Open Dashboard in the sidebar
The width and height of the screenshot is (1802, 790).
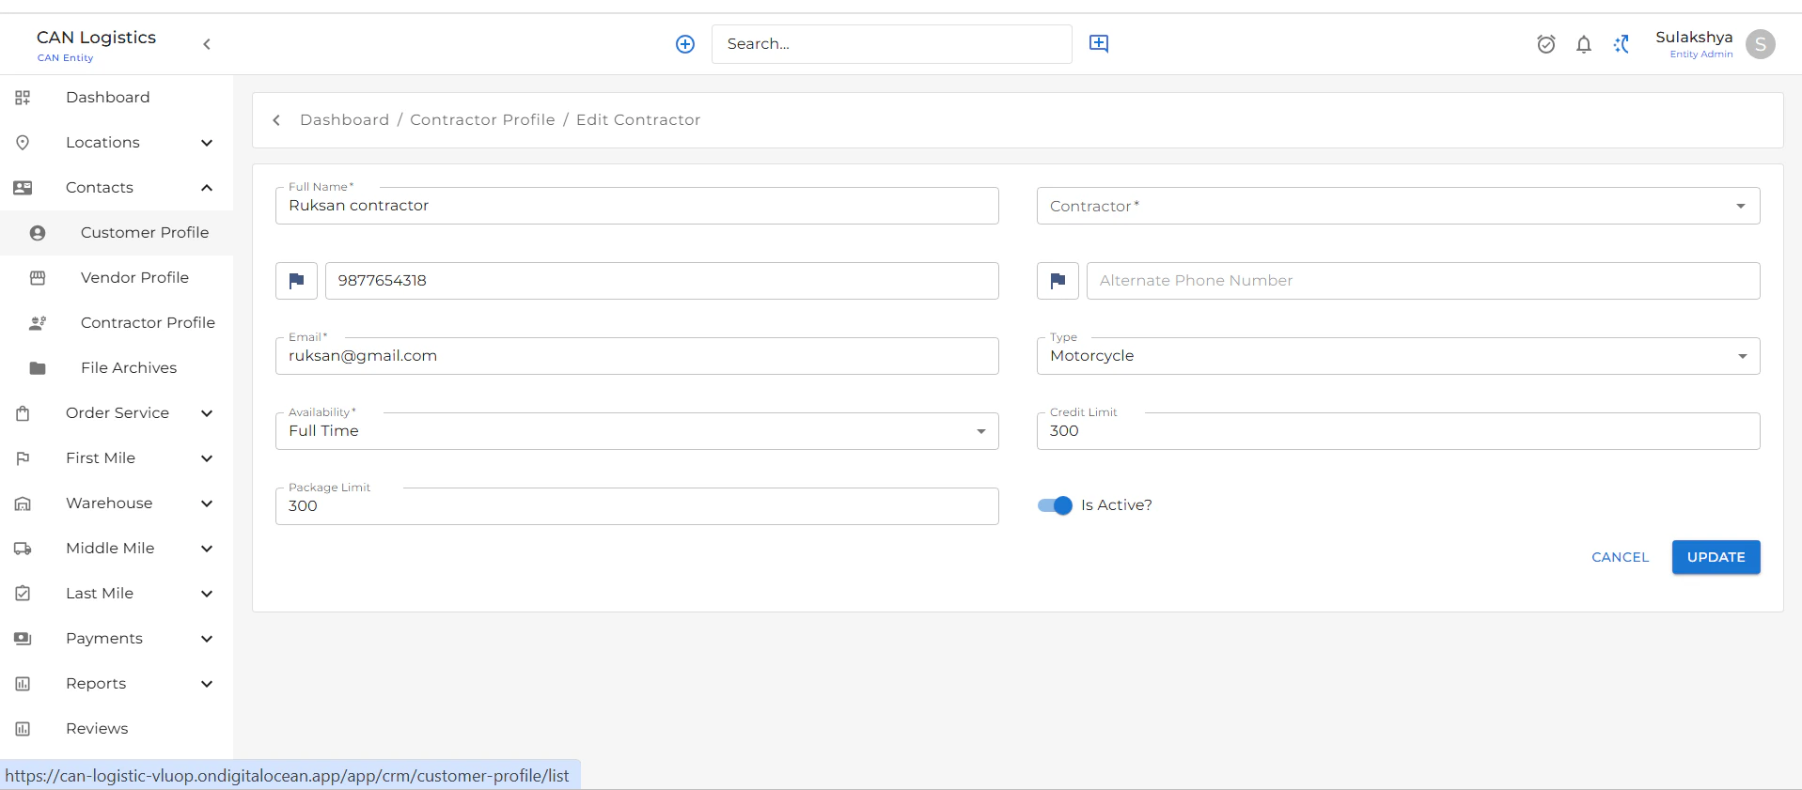(117, 98)
